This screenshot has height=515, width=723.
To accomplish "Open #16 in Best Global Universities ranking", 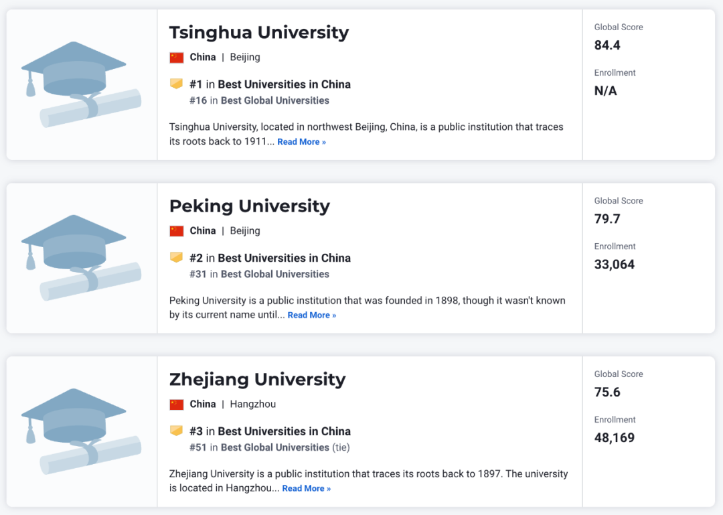I will 259,100.
